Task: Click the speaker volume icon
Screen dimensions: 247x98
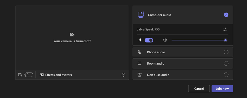Action: coord(165,40)
